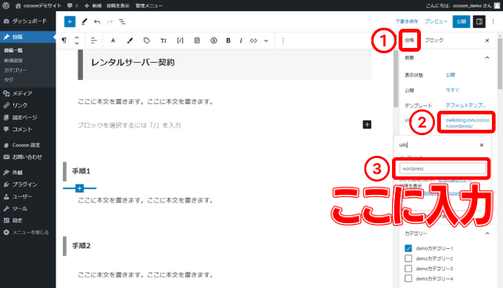Image resolution: width=503 pixels, height=288 pixels.
Task: Check demoカテゴリー4 checkbox
Action: [408, 278]
